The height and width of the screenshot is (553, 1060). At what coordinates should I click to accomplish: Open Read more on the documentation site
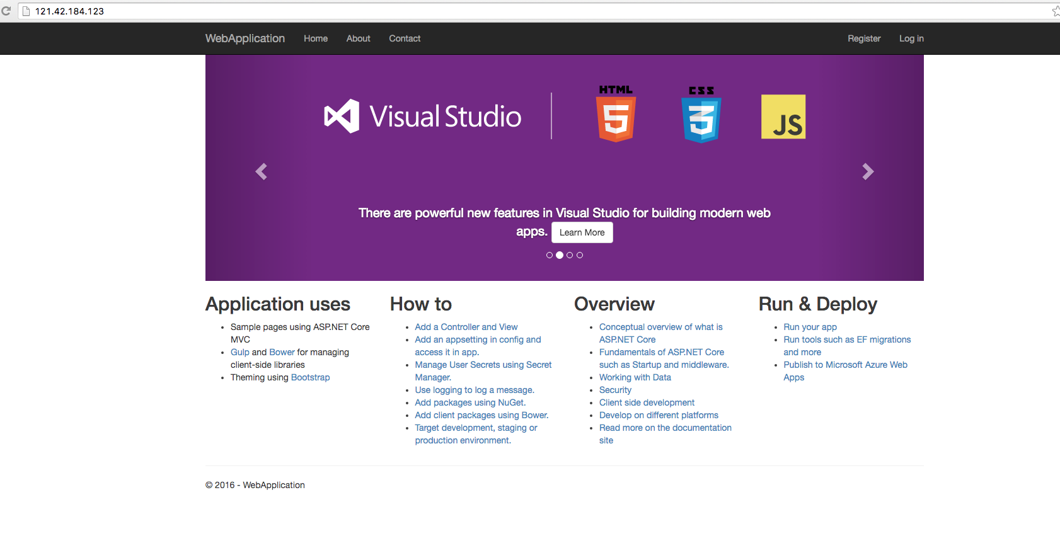coord(665,434)
